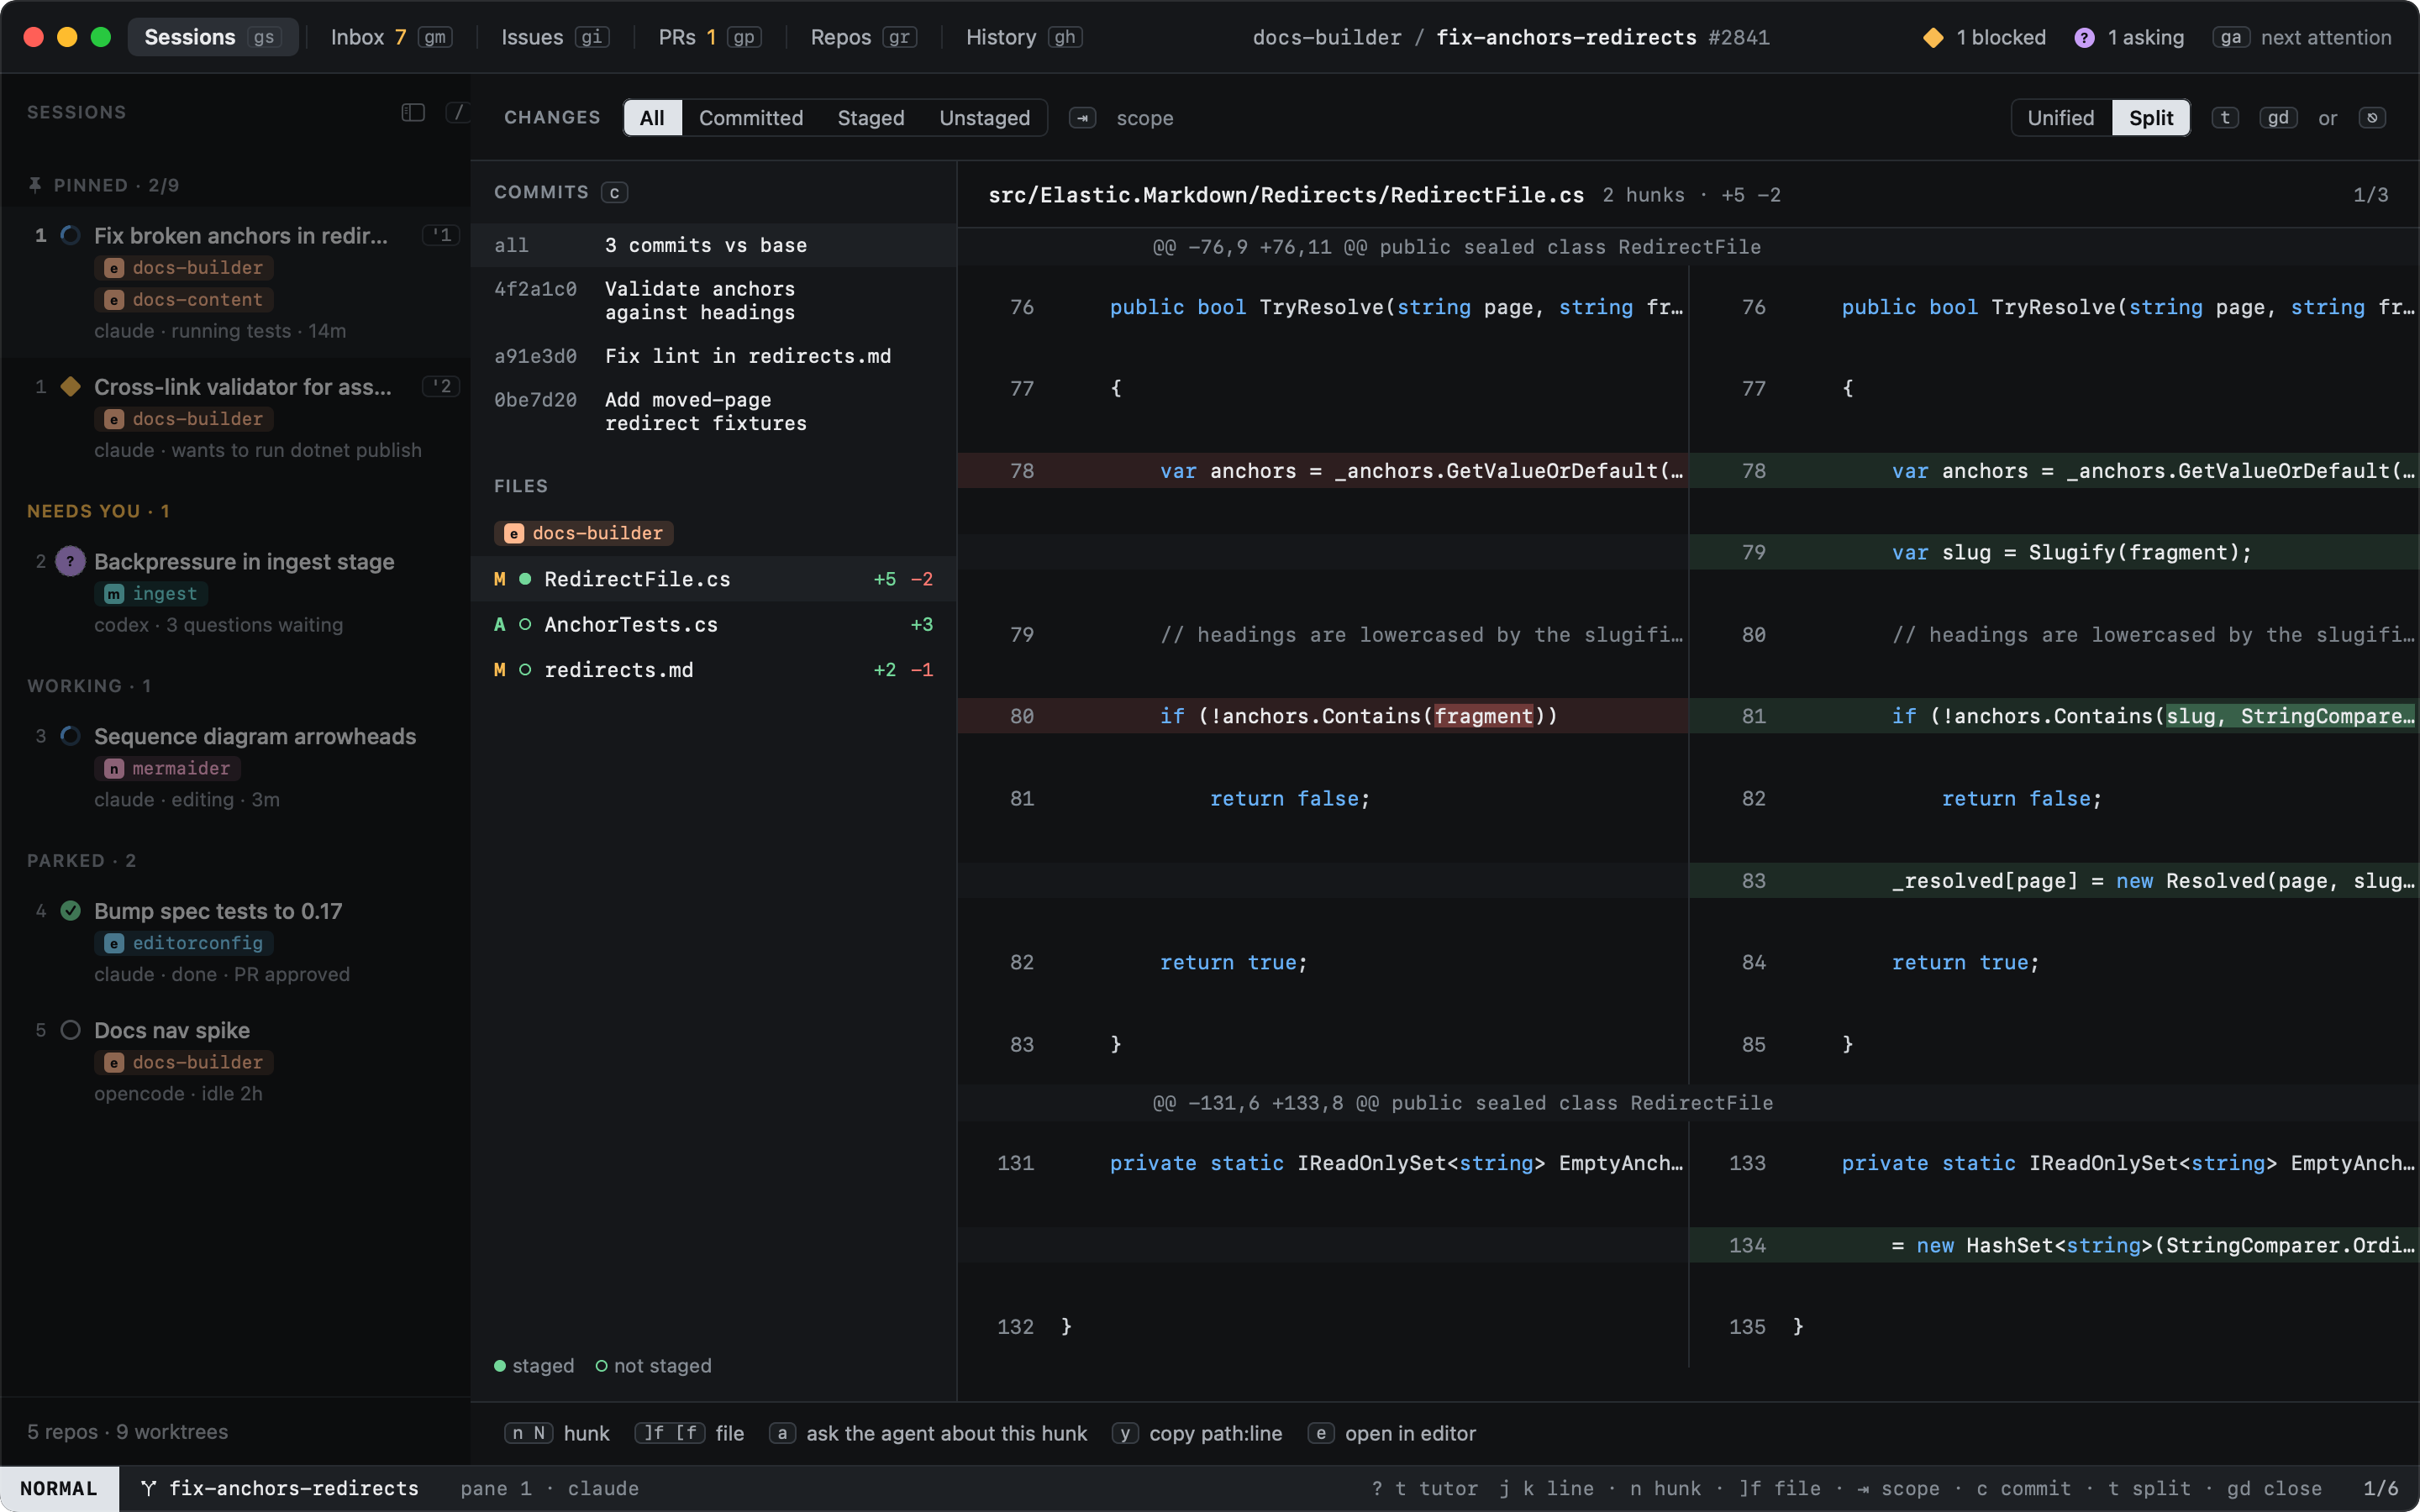
Task: Open the Inbox tab
Action: [x=391, y=37]
